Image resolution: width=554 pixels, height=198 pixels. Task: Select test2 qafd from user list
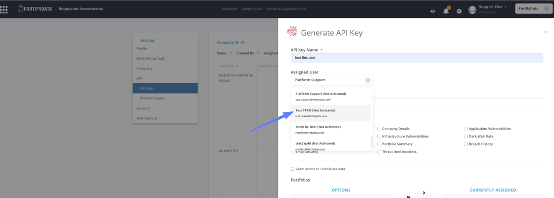pyautogui.click(x=331, y=146)
